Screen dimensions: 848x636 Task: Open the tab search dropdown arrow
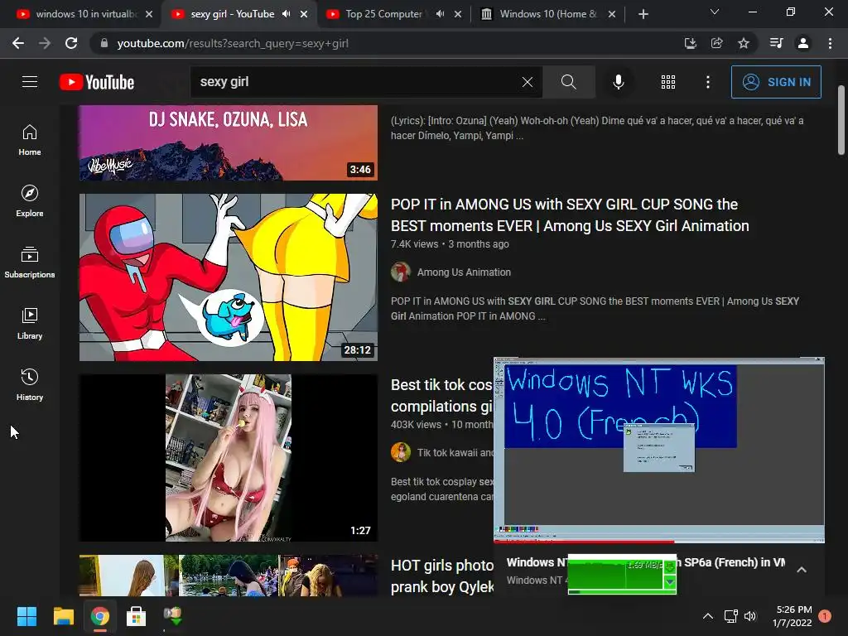(x=715, y=12)
